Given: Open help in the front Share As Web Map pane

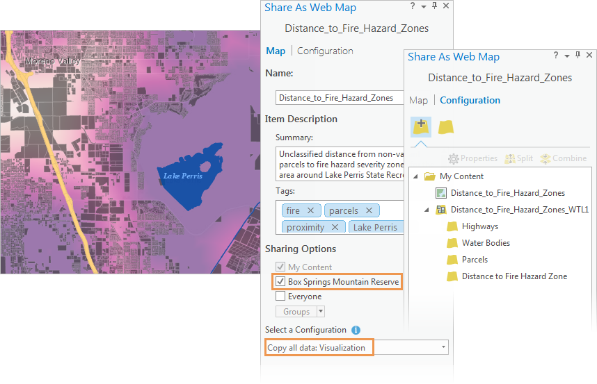Looking at the screenshot, I should point(556,56).
